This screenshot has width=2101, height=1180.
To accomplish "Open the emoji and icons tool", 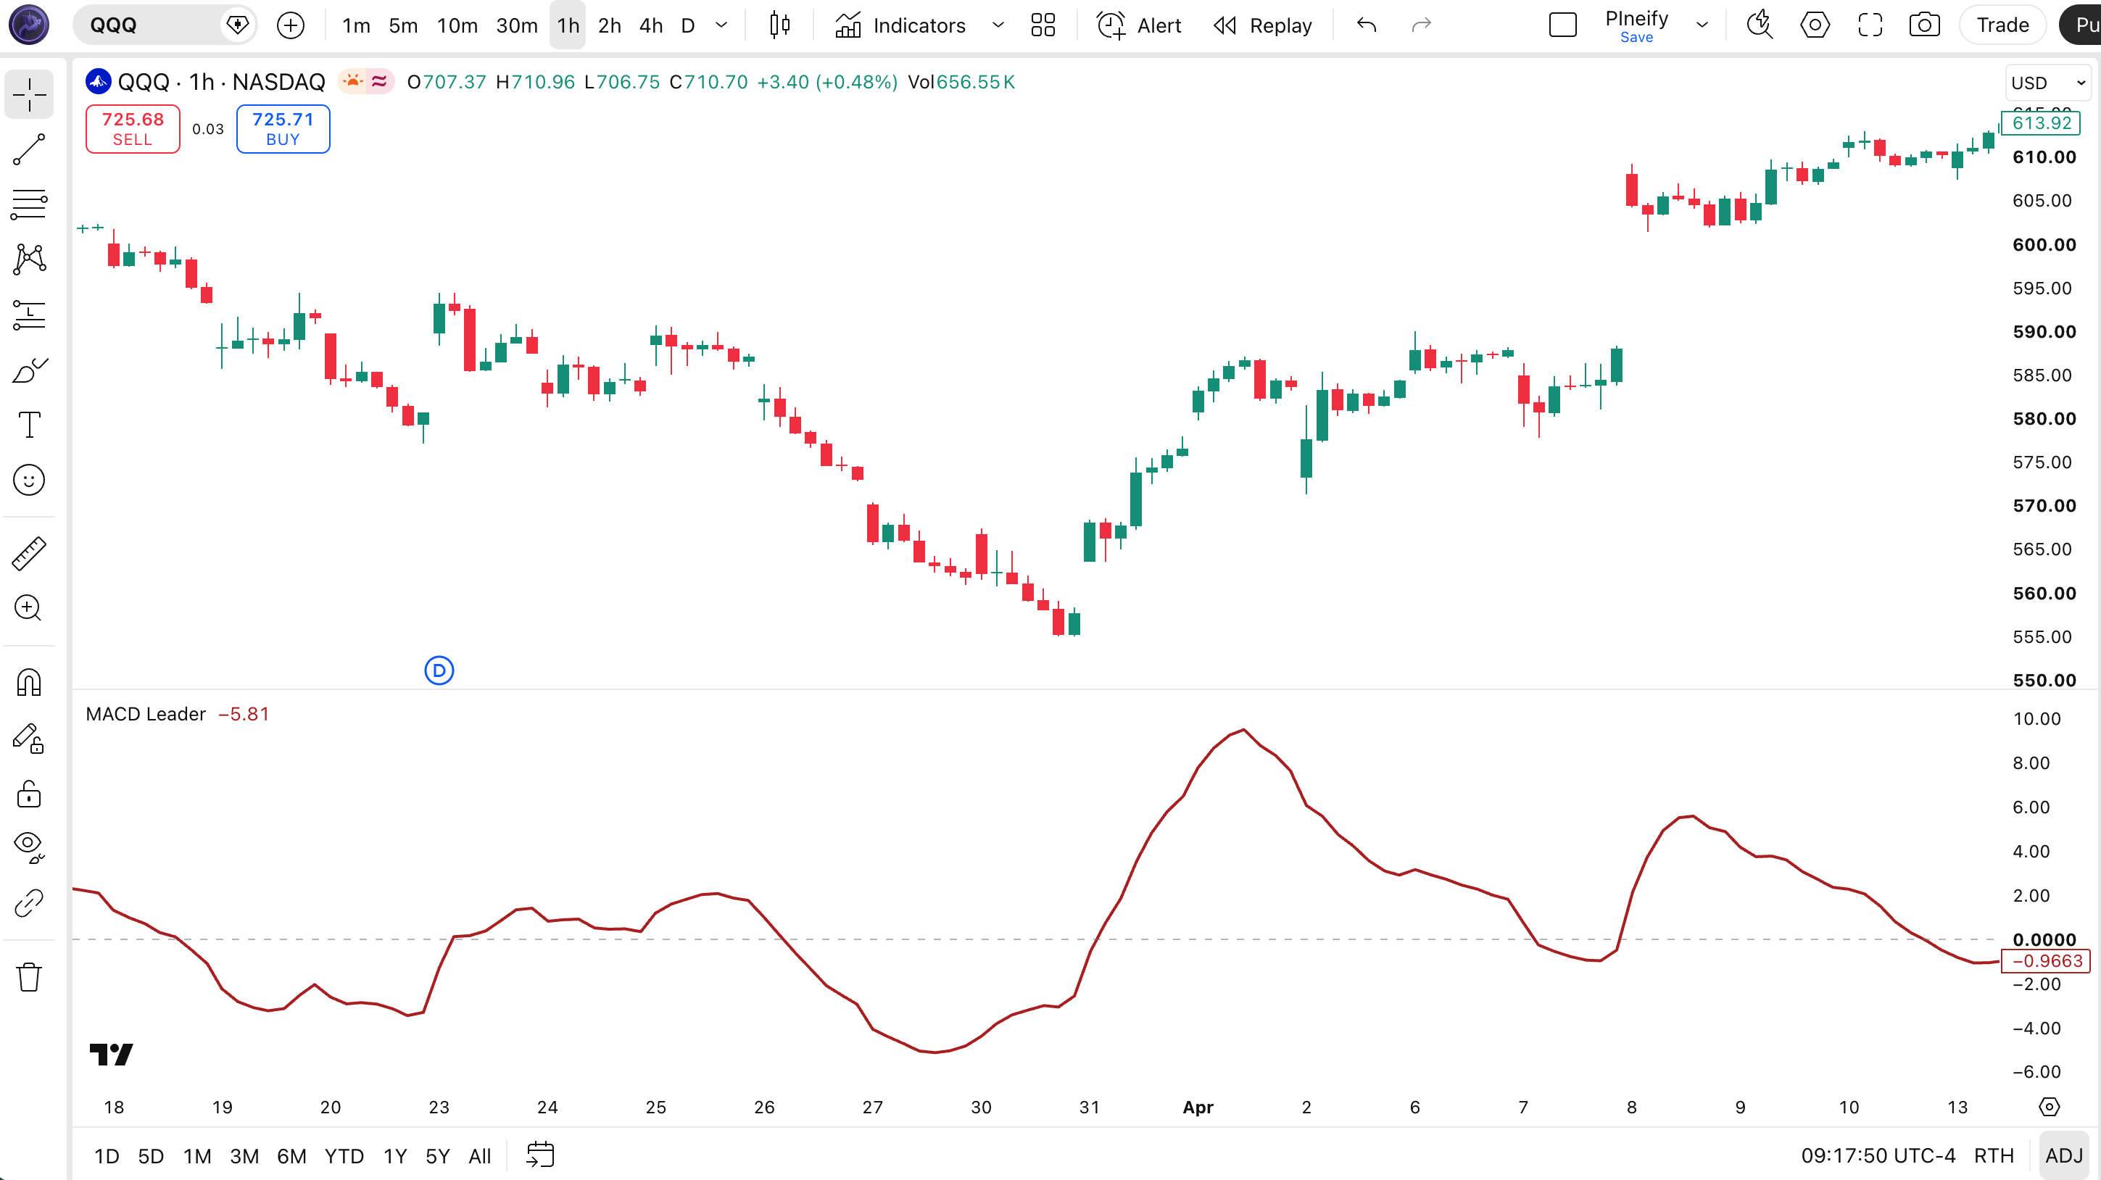I will pyautogui.click(x=29, y=481).
